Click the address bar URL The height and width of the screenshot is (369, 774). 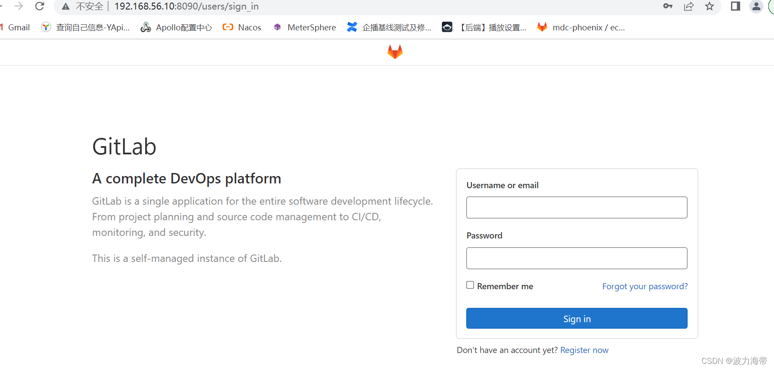click(x=187, y=7)
